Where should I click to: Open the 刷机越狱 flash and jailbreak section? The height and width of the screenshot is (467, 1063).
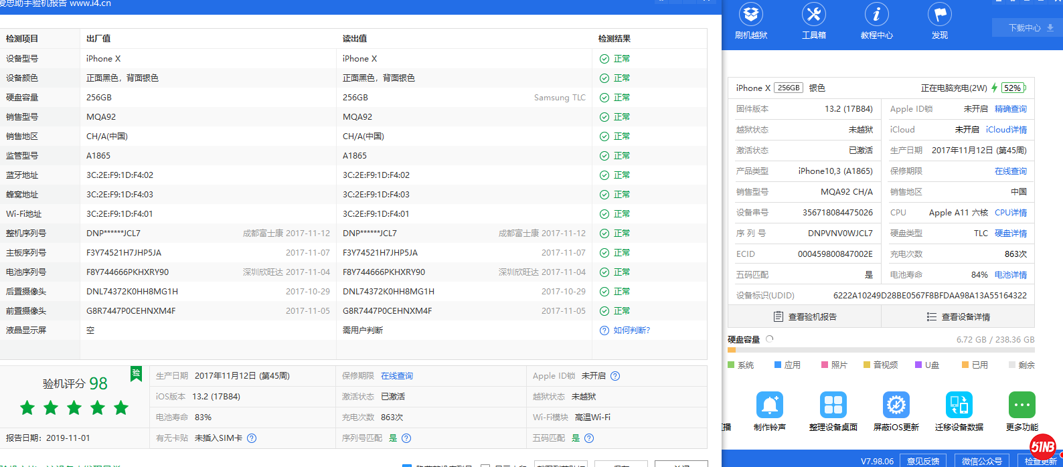(751, 21)
